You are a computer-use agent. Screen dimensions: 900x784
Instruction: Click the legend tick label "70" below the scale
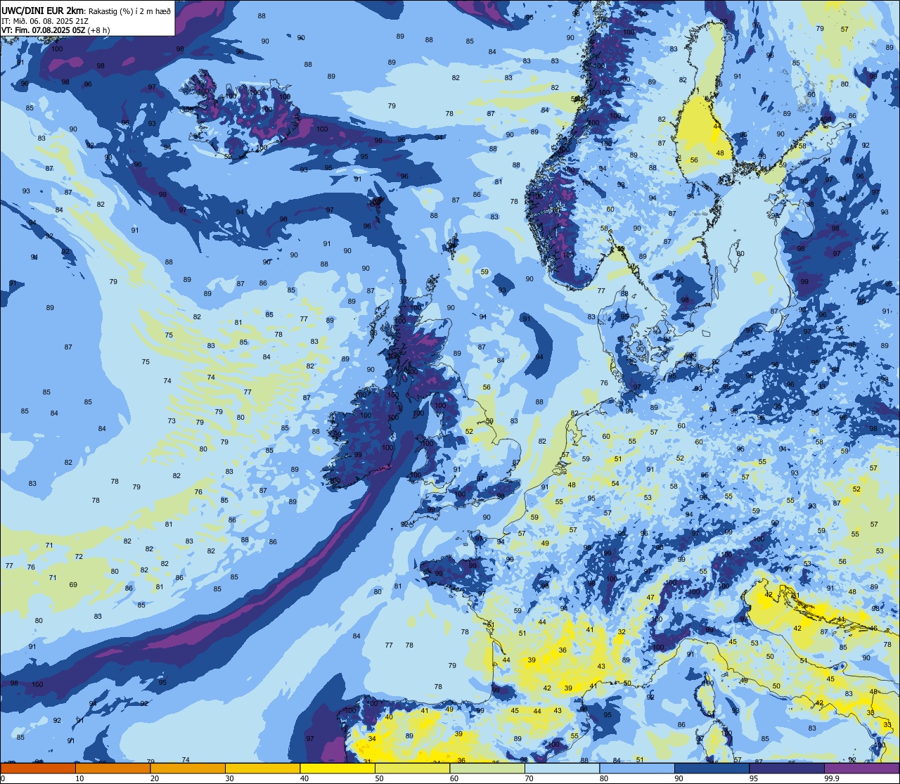(529, 778)
